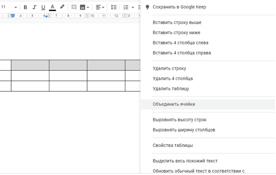This screenshot has height=175, width=276.
Task: Expand the numbered list dropdown arrow
Action: click(x=133, y=7)
